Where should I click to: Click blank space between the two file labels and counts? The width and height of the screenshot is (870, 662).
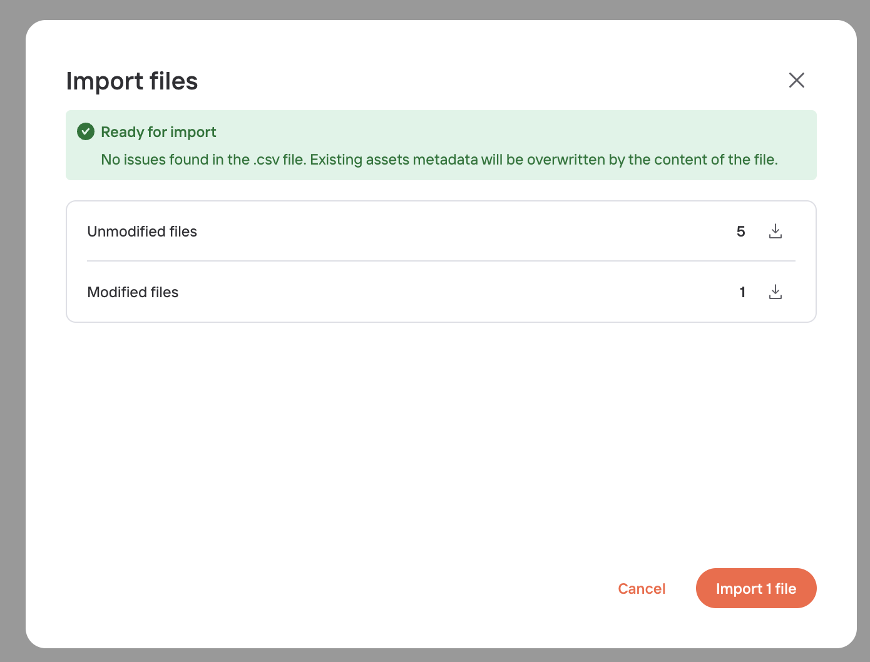pos(438,232)
